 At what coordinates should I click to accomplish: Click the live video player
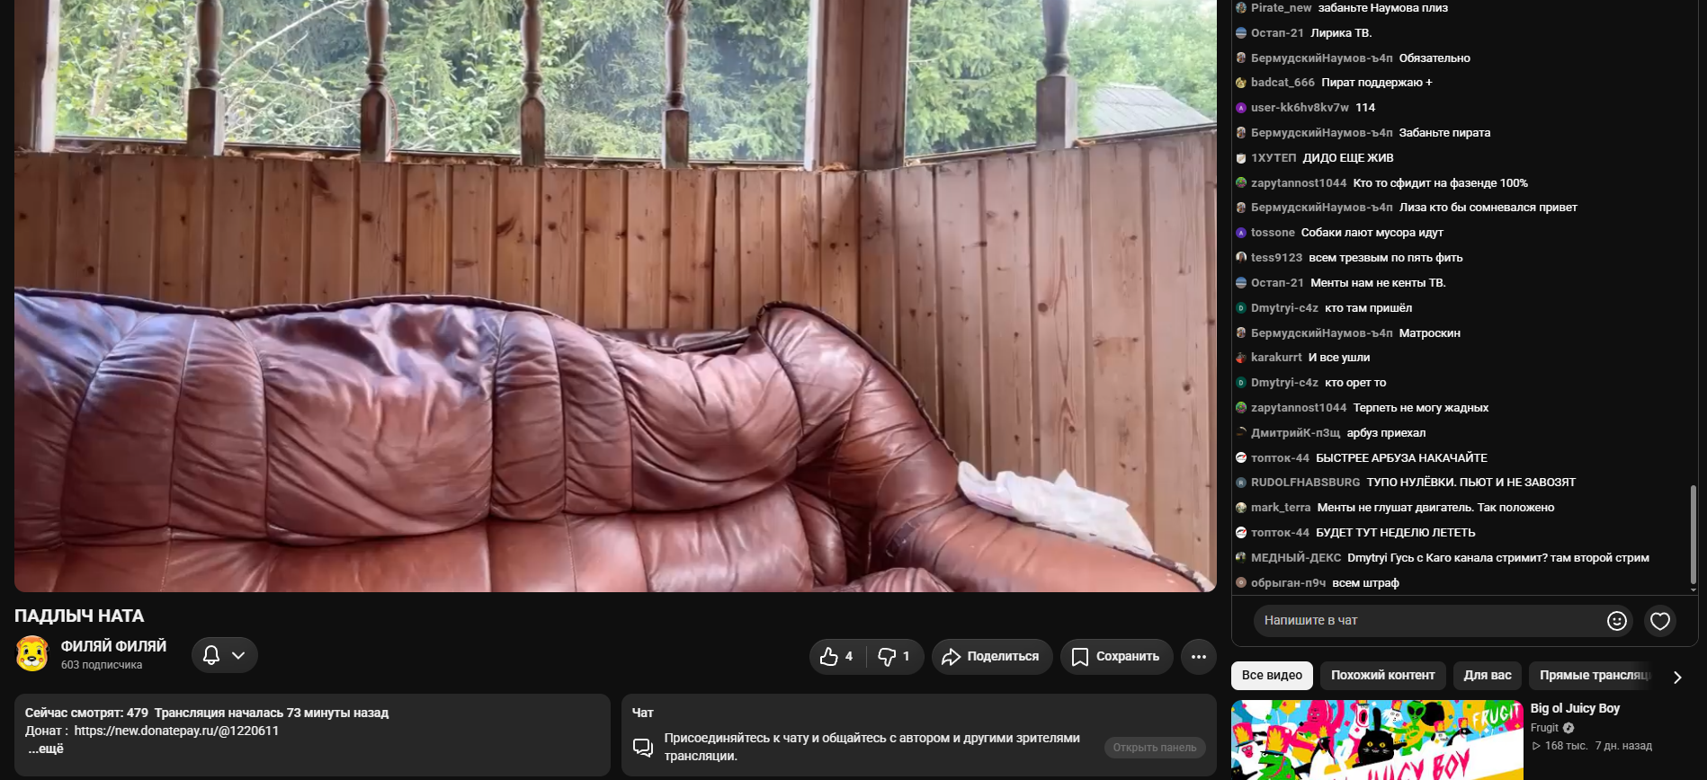[x=615, y=296]
